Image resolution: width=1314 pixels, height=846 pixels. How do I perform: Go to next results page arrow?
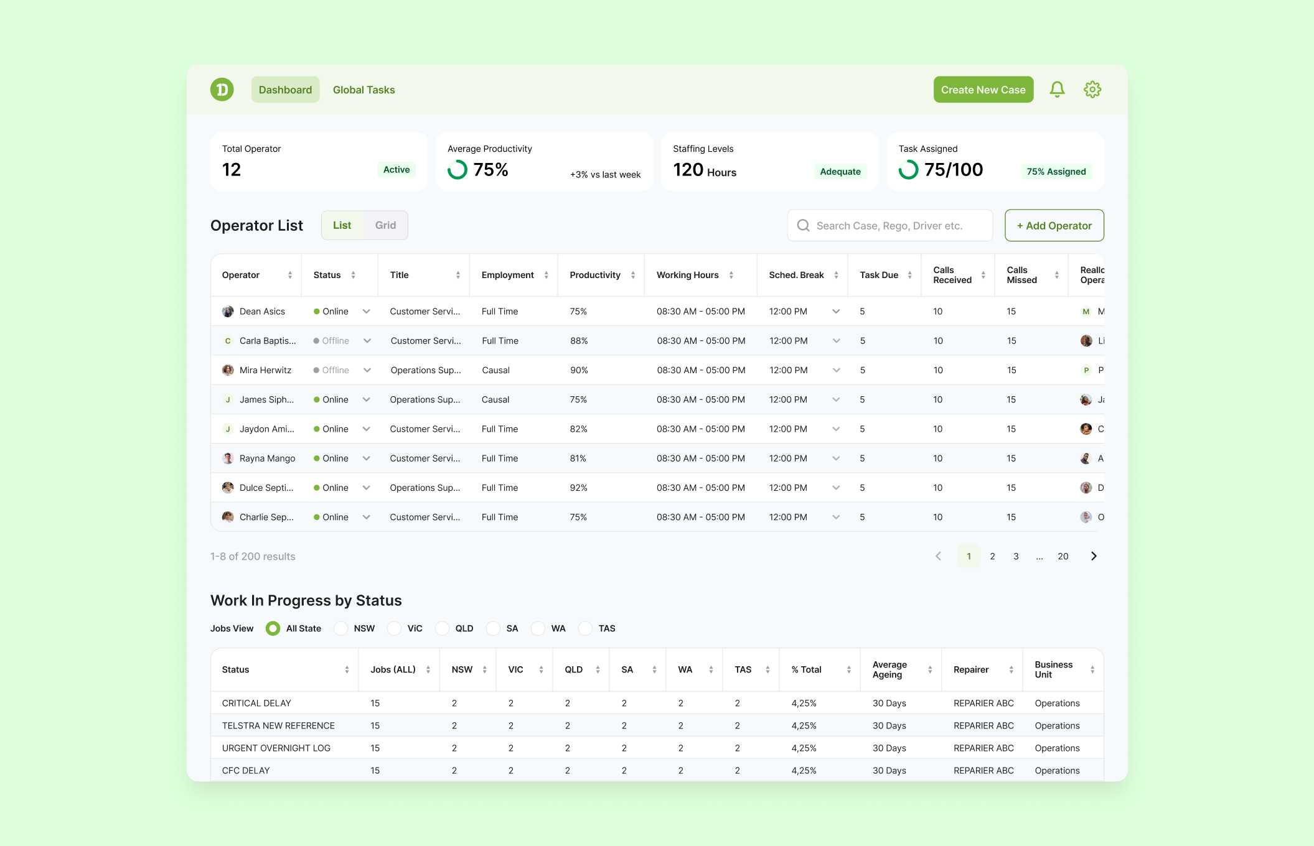coord(1094,556)
